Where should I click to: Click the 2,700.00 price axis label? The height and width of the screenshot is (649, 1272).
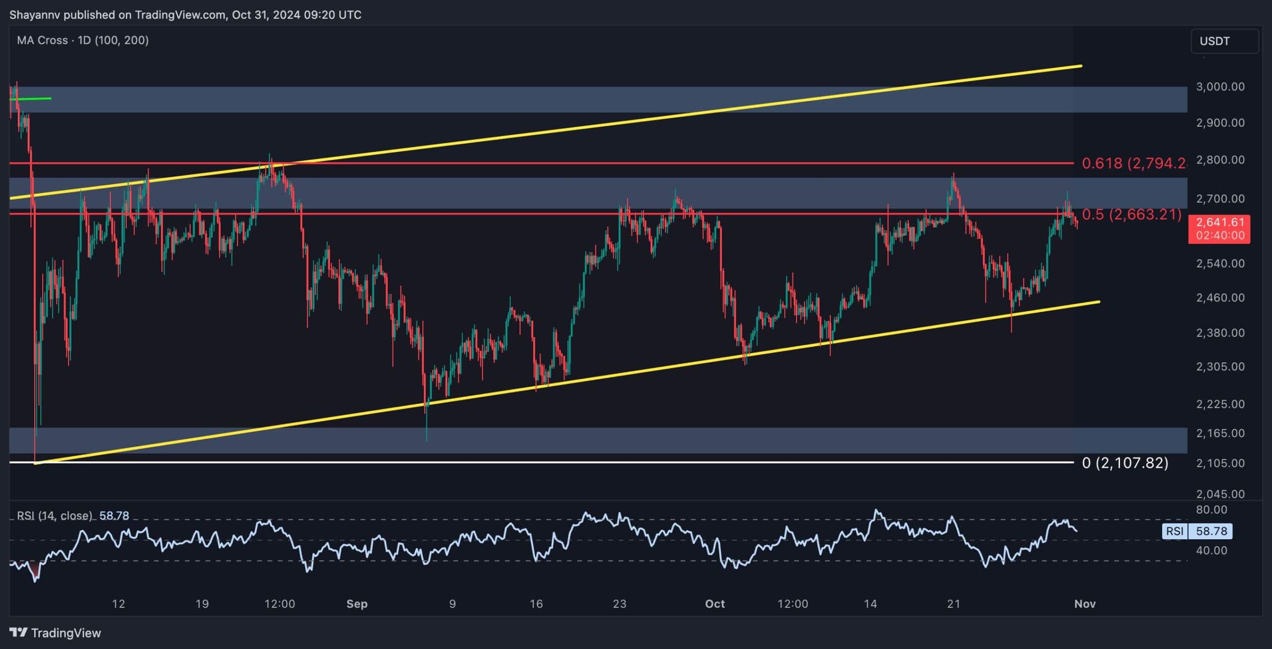pos(1220,199)
